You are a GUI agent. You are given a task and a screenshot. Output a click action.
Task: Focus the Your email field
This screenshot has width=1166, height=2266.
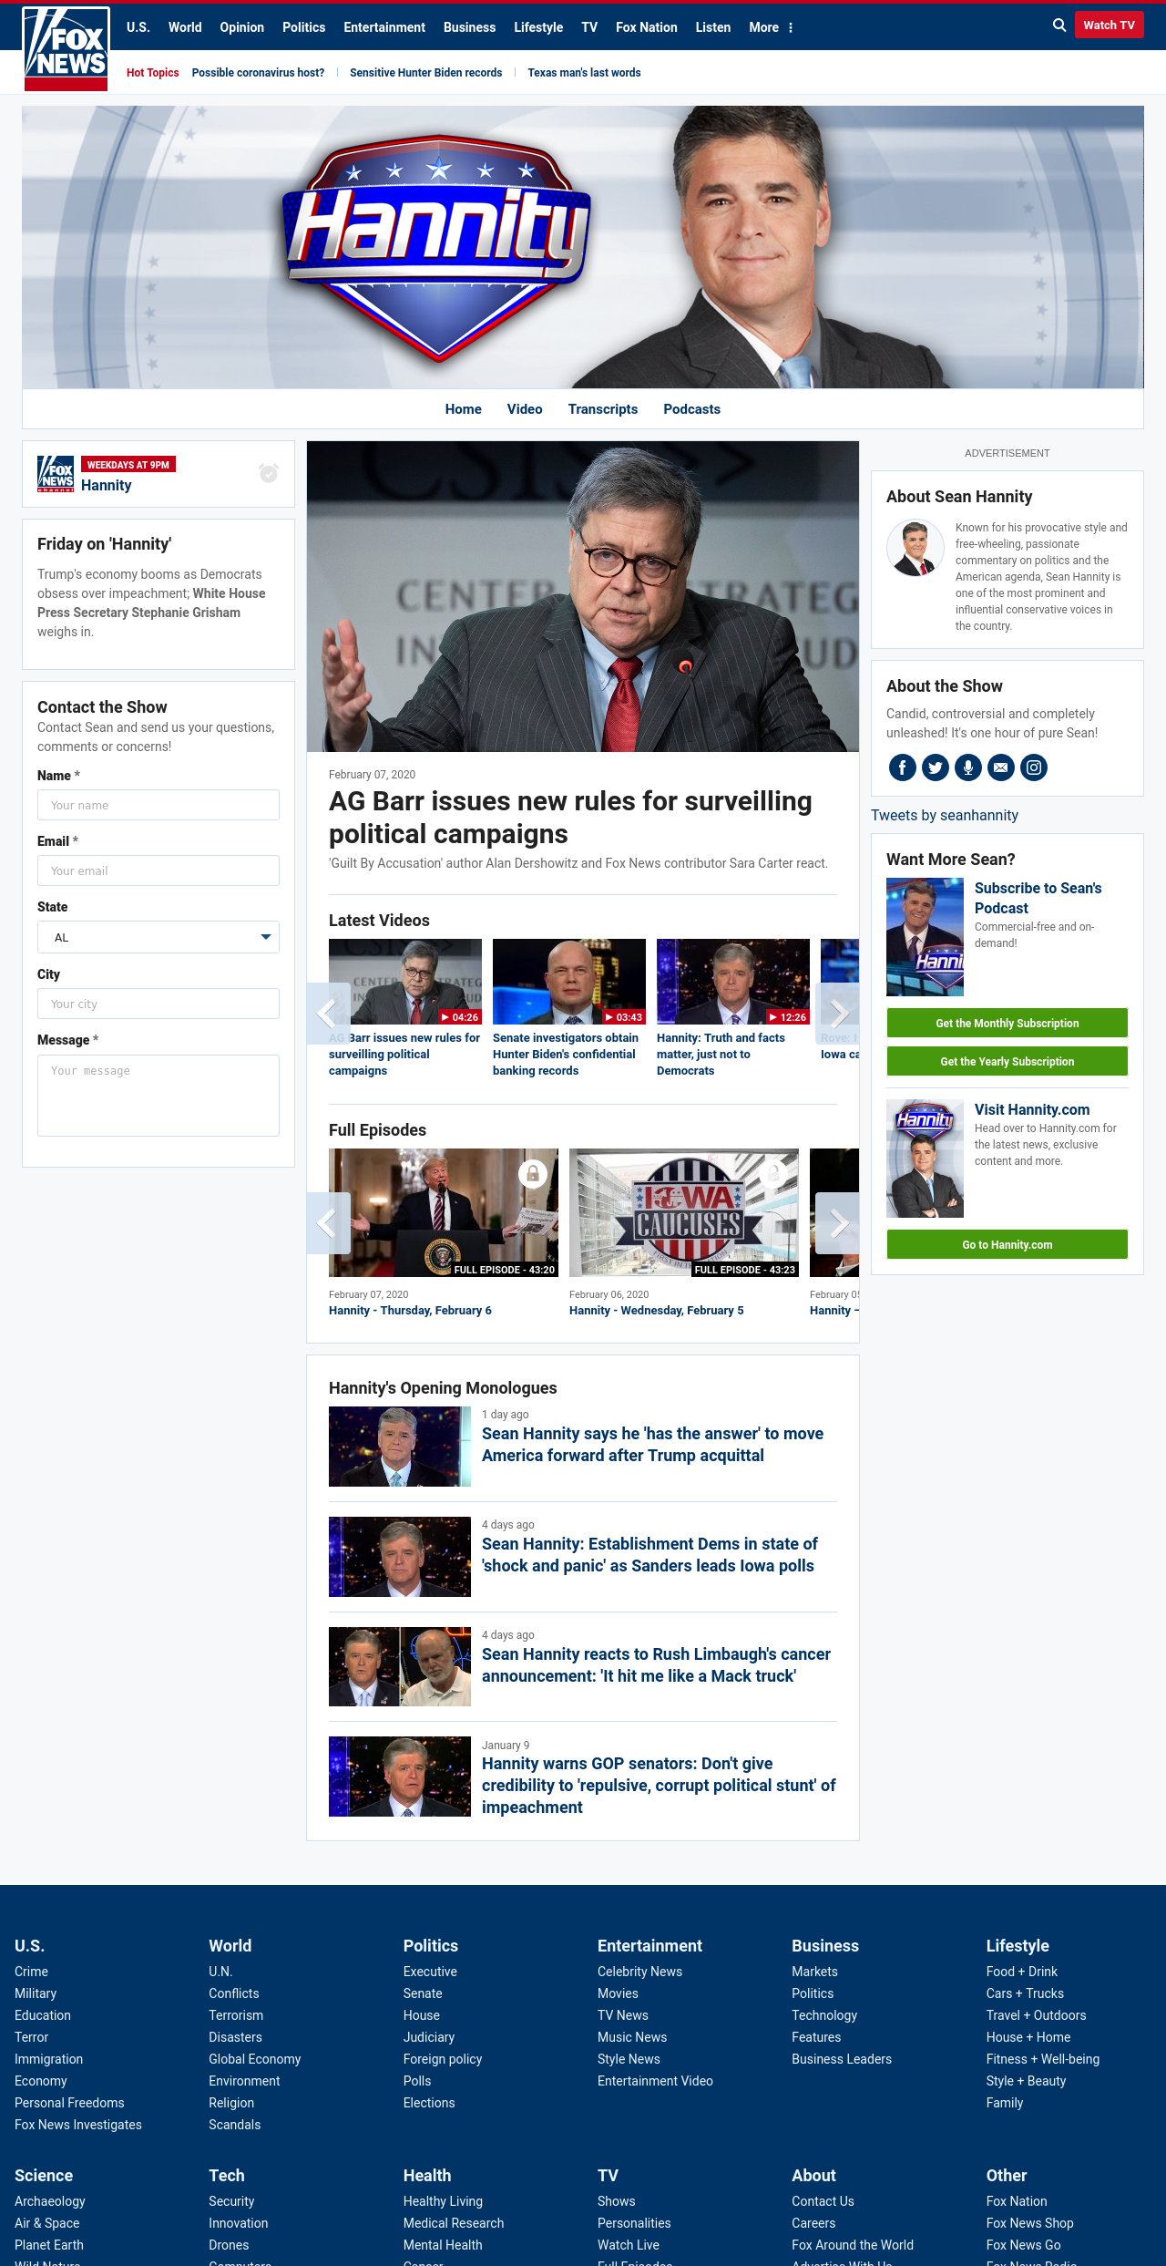(159, 870)
